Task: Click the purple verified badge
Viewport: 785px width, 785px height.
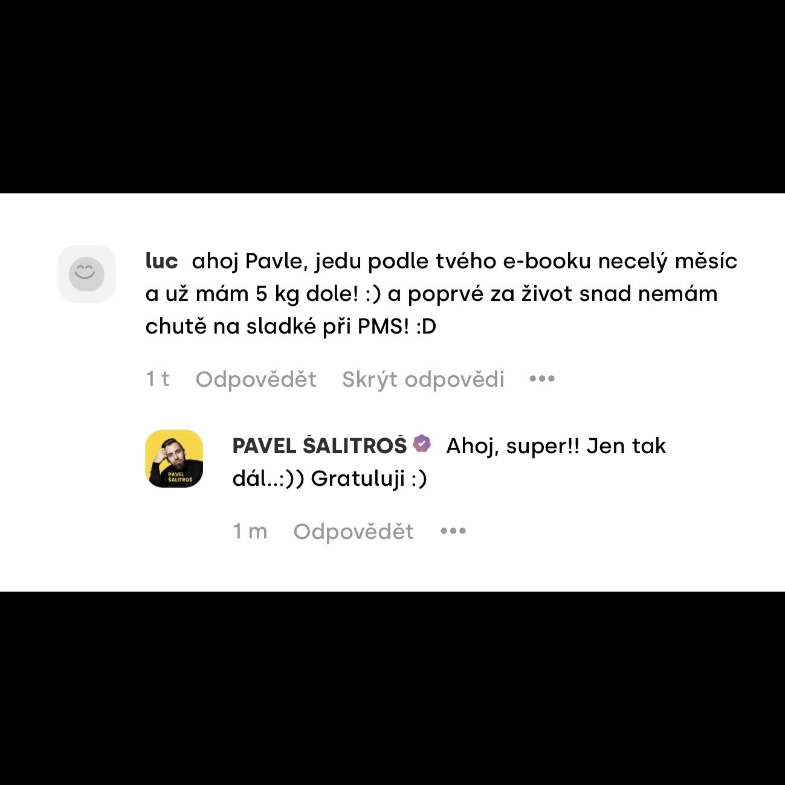Action: (422, 444)
